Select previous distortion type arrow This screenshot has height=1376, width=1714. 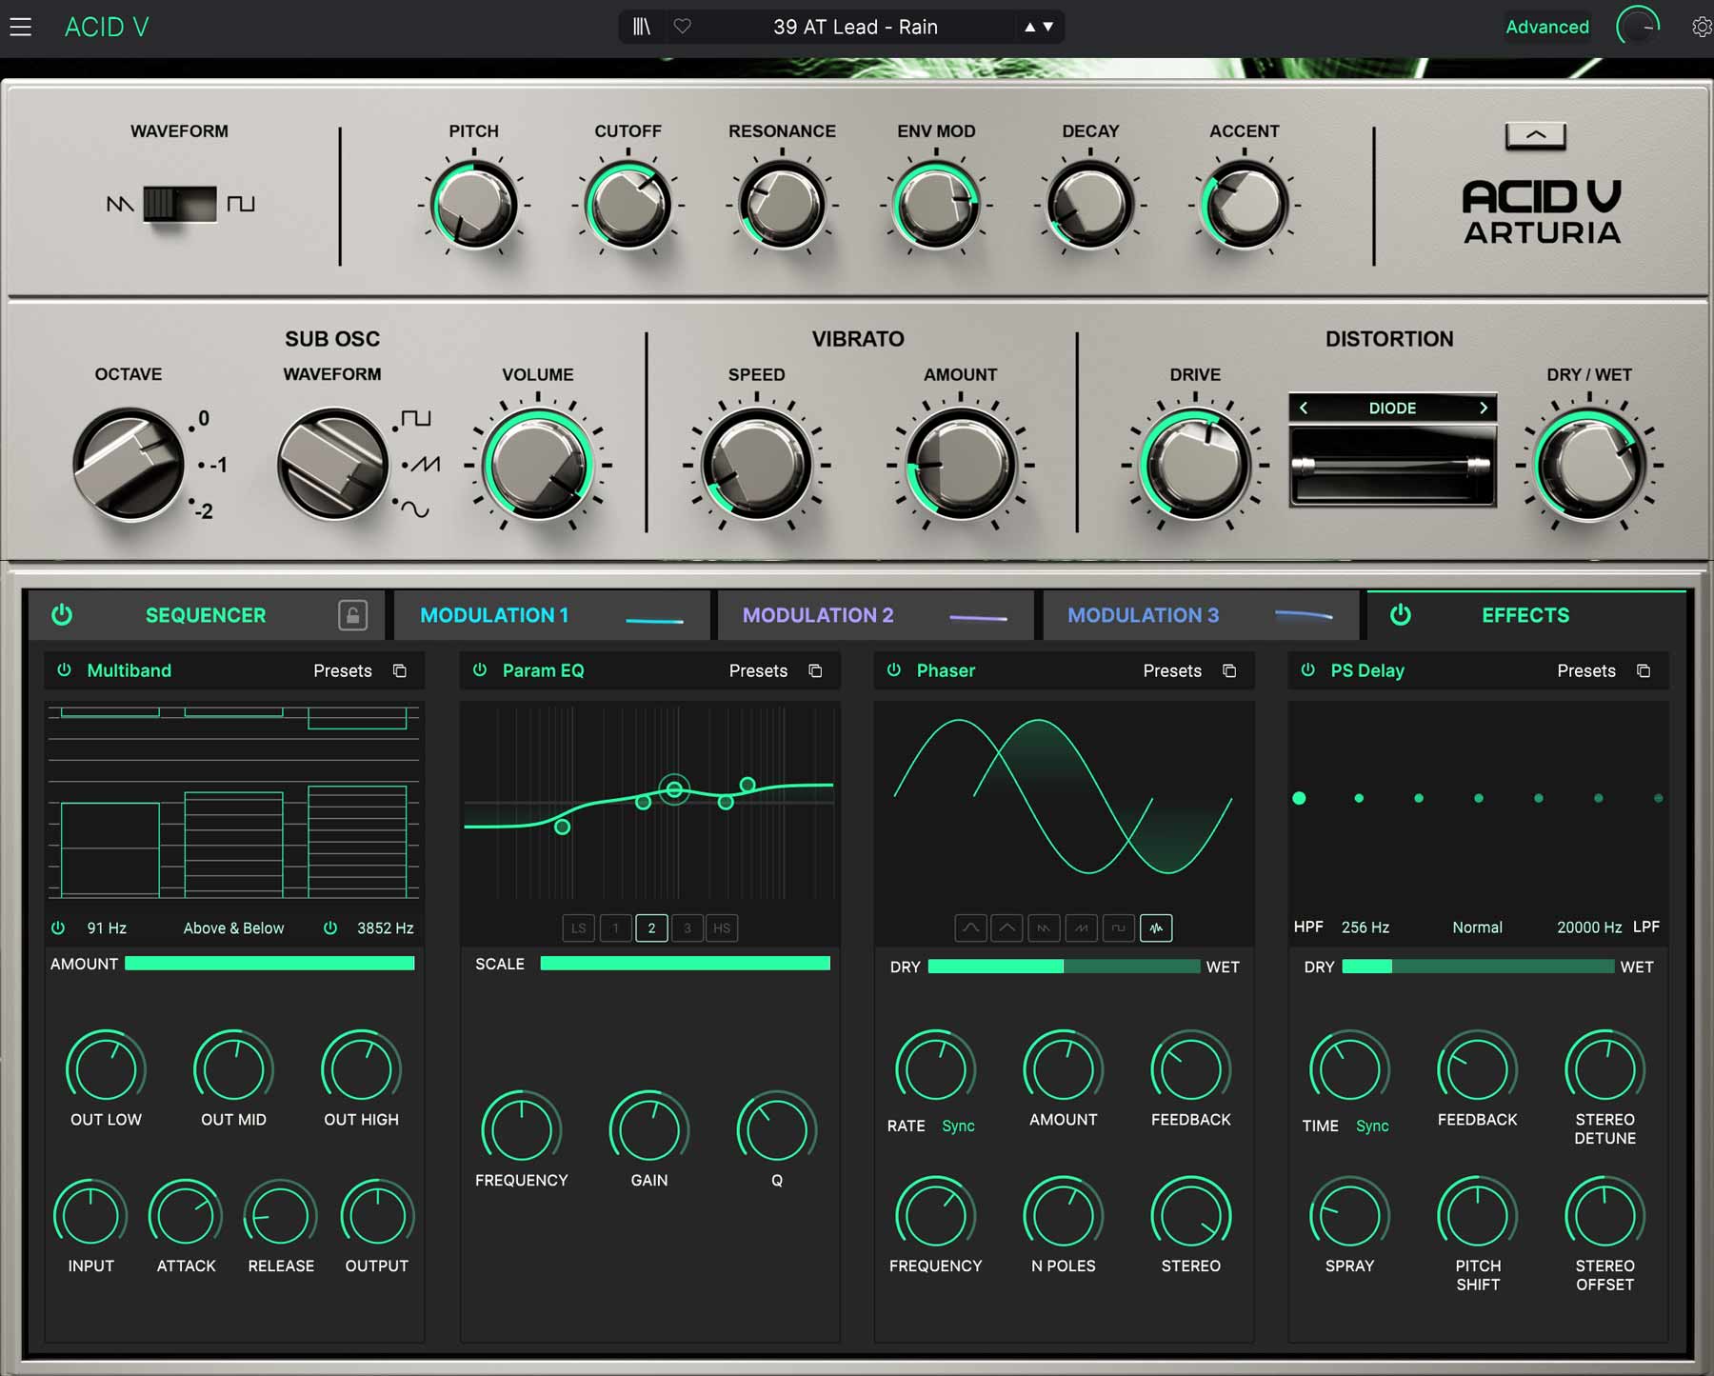pos(1304,408)
